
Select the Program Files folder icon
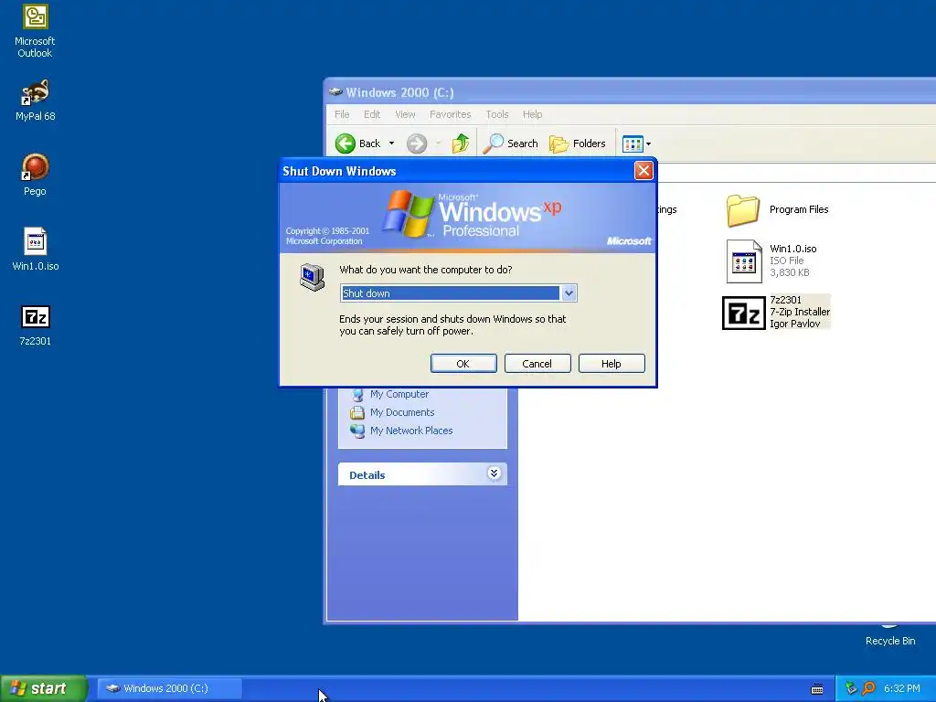pos(742,210)
